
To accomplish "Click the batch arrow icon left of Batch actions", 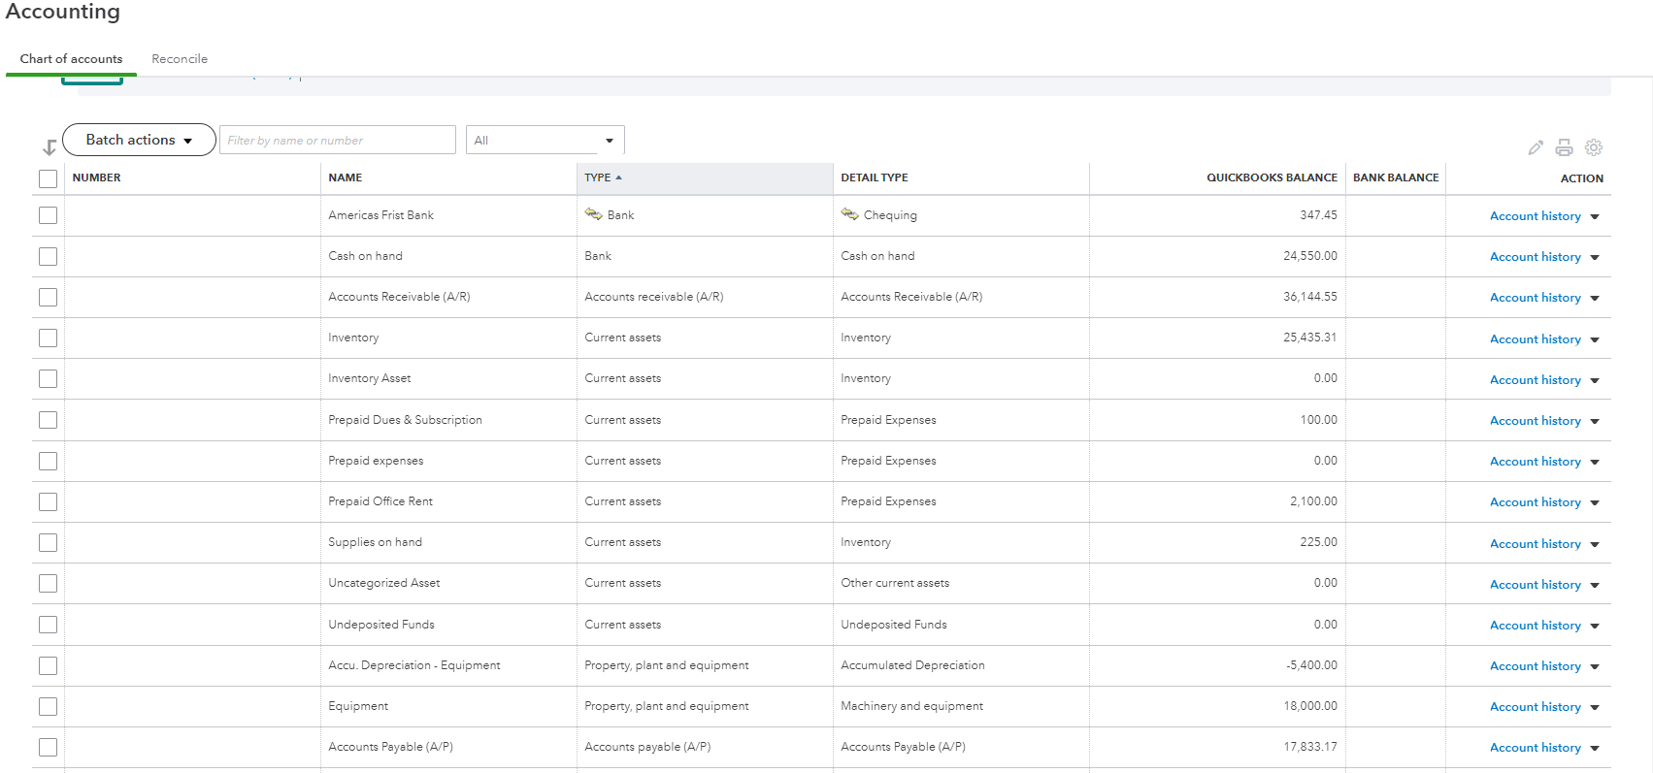I will (50, 147).
